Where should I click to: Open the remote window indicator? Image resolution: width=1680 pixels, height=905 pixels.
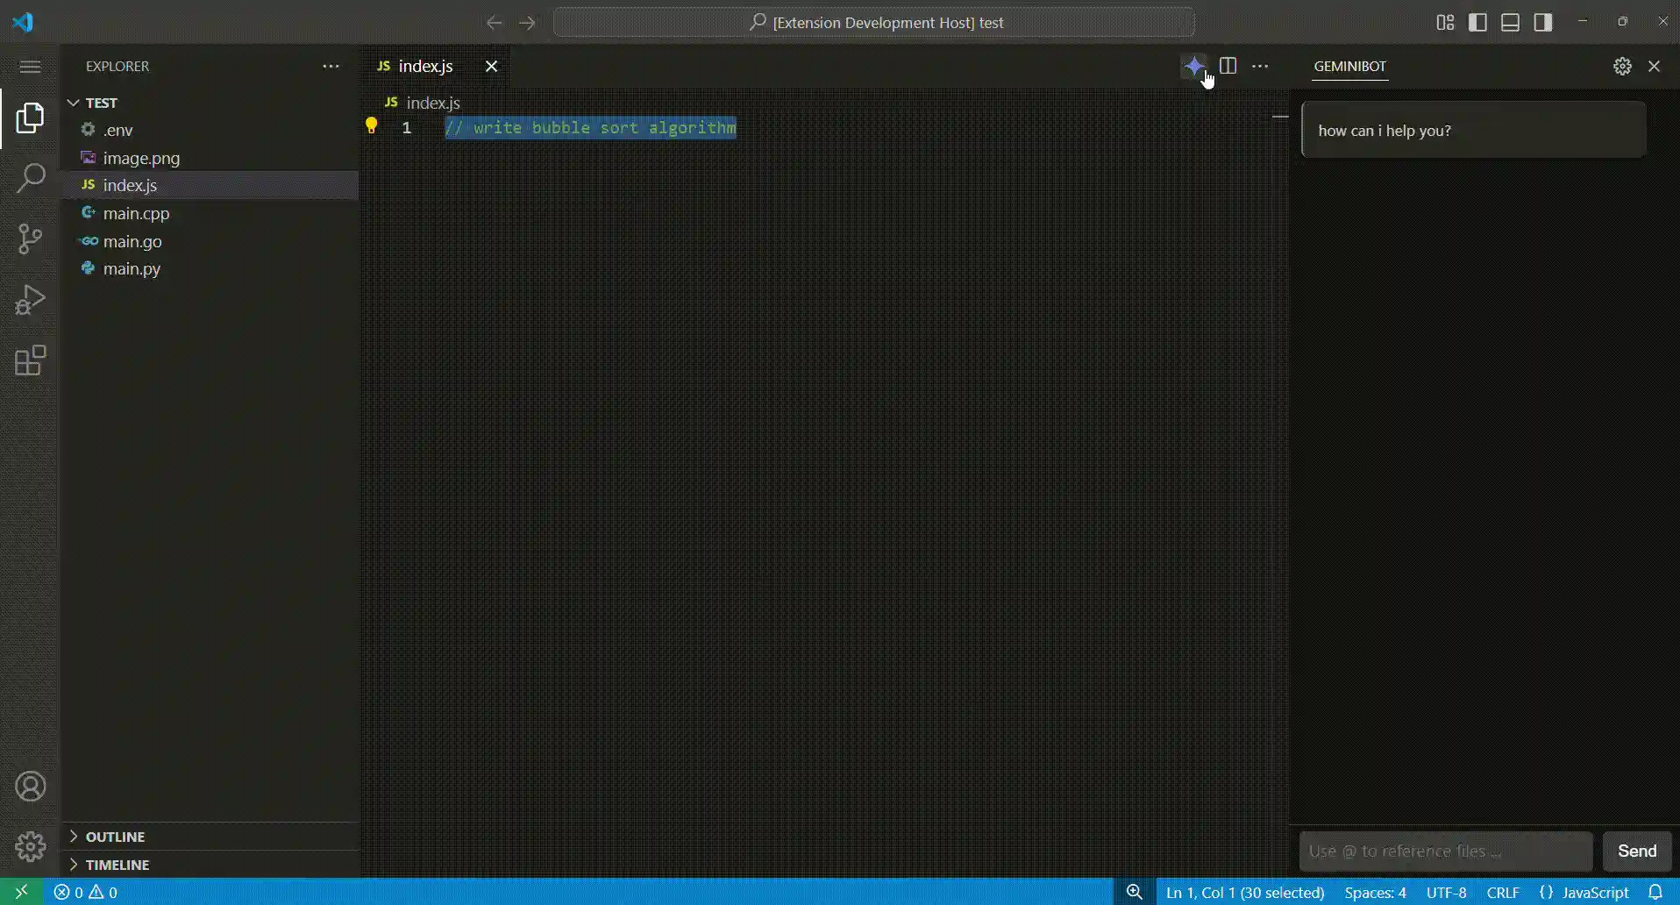[22, 892]
